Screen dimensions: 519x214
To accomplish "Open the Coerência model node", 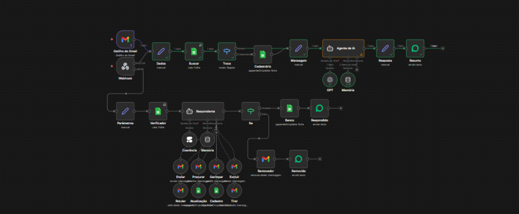I will pos(190,140).
